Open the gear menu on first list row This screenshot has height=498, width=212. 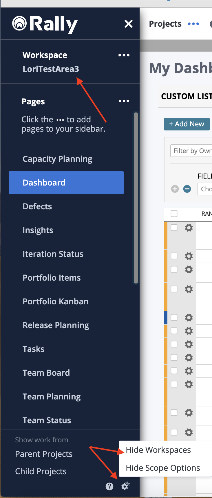(189, 228)
